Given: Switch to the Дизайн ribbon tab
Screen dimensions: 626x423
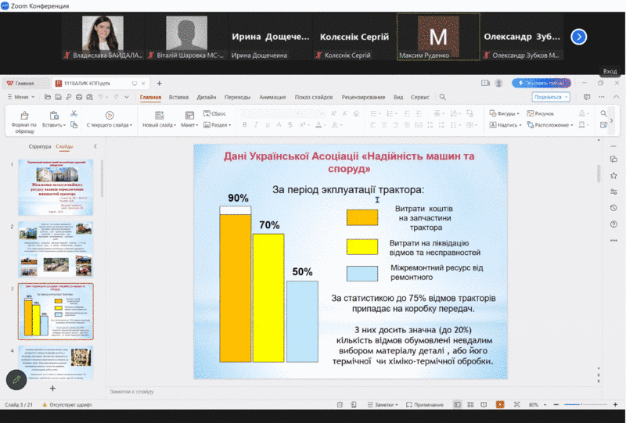Looking at the screenshot, I should pos(207,97).
